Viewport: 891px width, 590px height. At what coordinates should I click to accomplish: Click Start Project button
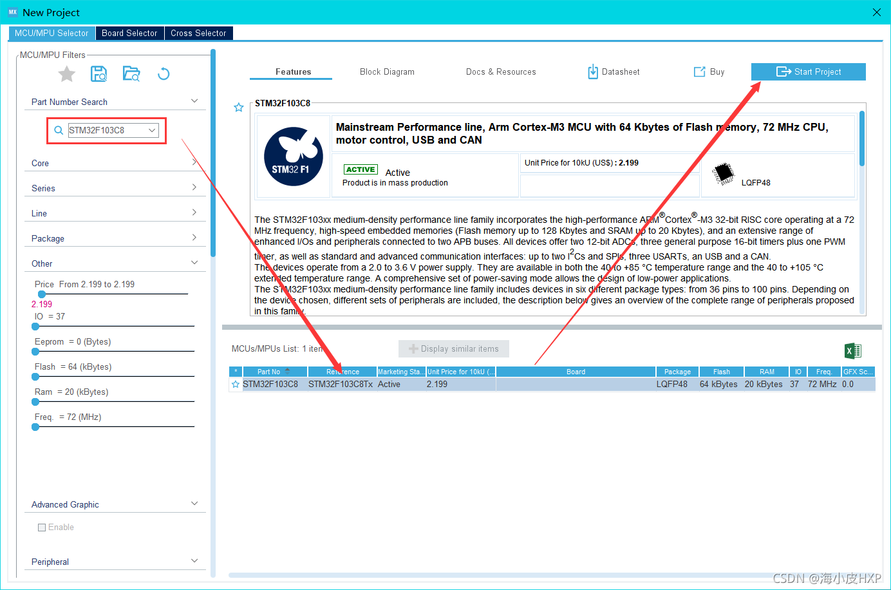(x=808, y=71)
